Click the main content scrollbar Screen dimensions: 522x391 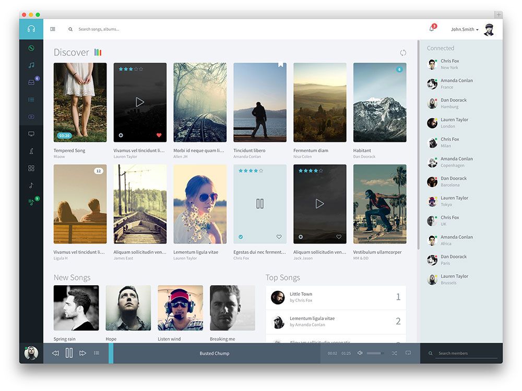click(418, 144)
